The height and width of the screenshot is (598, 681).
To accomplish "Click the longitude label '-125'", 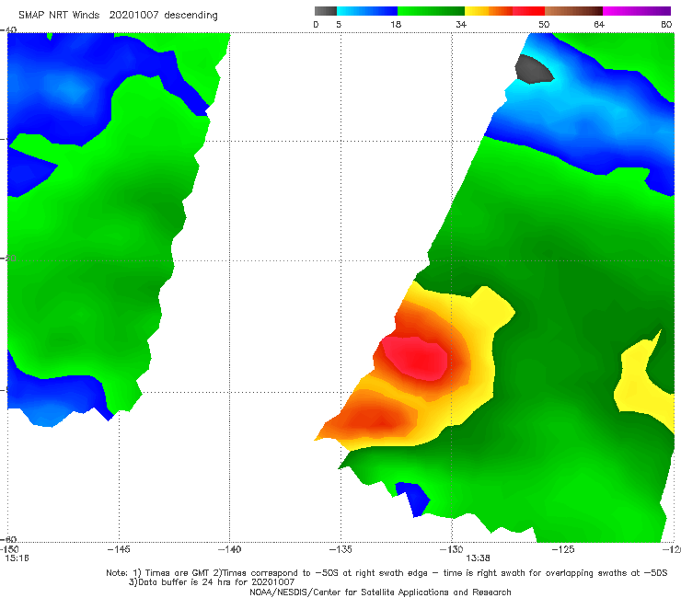I will [563, 549].
